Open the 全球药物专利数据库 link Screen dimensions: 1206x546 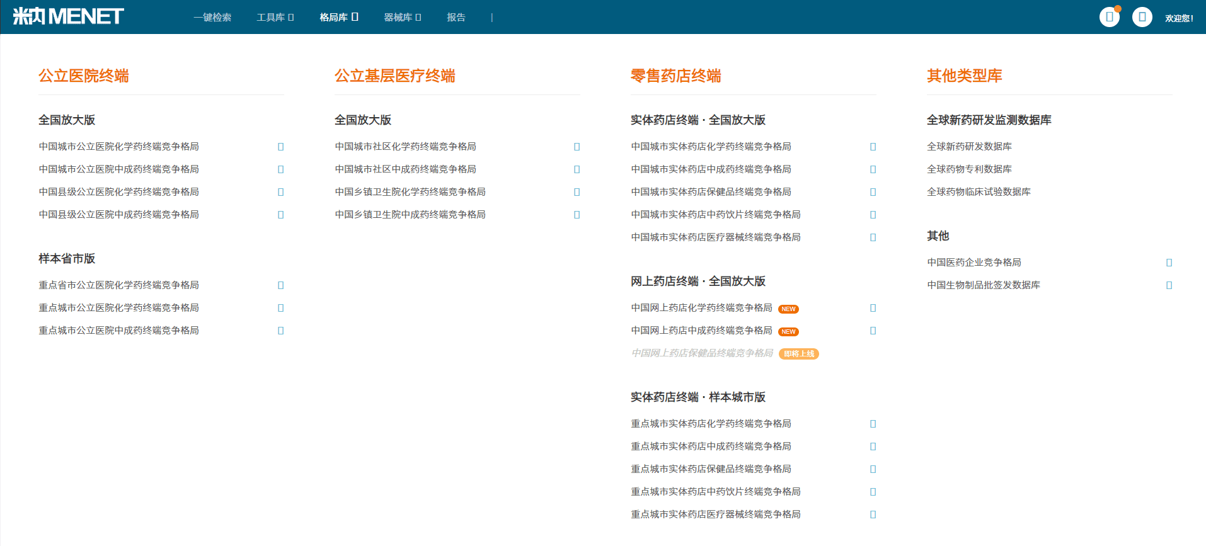pos(969,169)
